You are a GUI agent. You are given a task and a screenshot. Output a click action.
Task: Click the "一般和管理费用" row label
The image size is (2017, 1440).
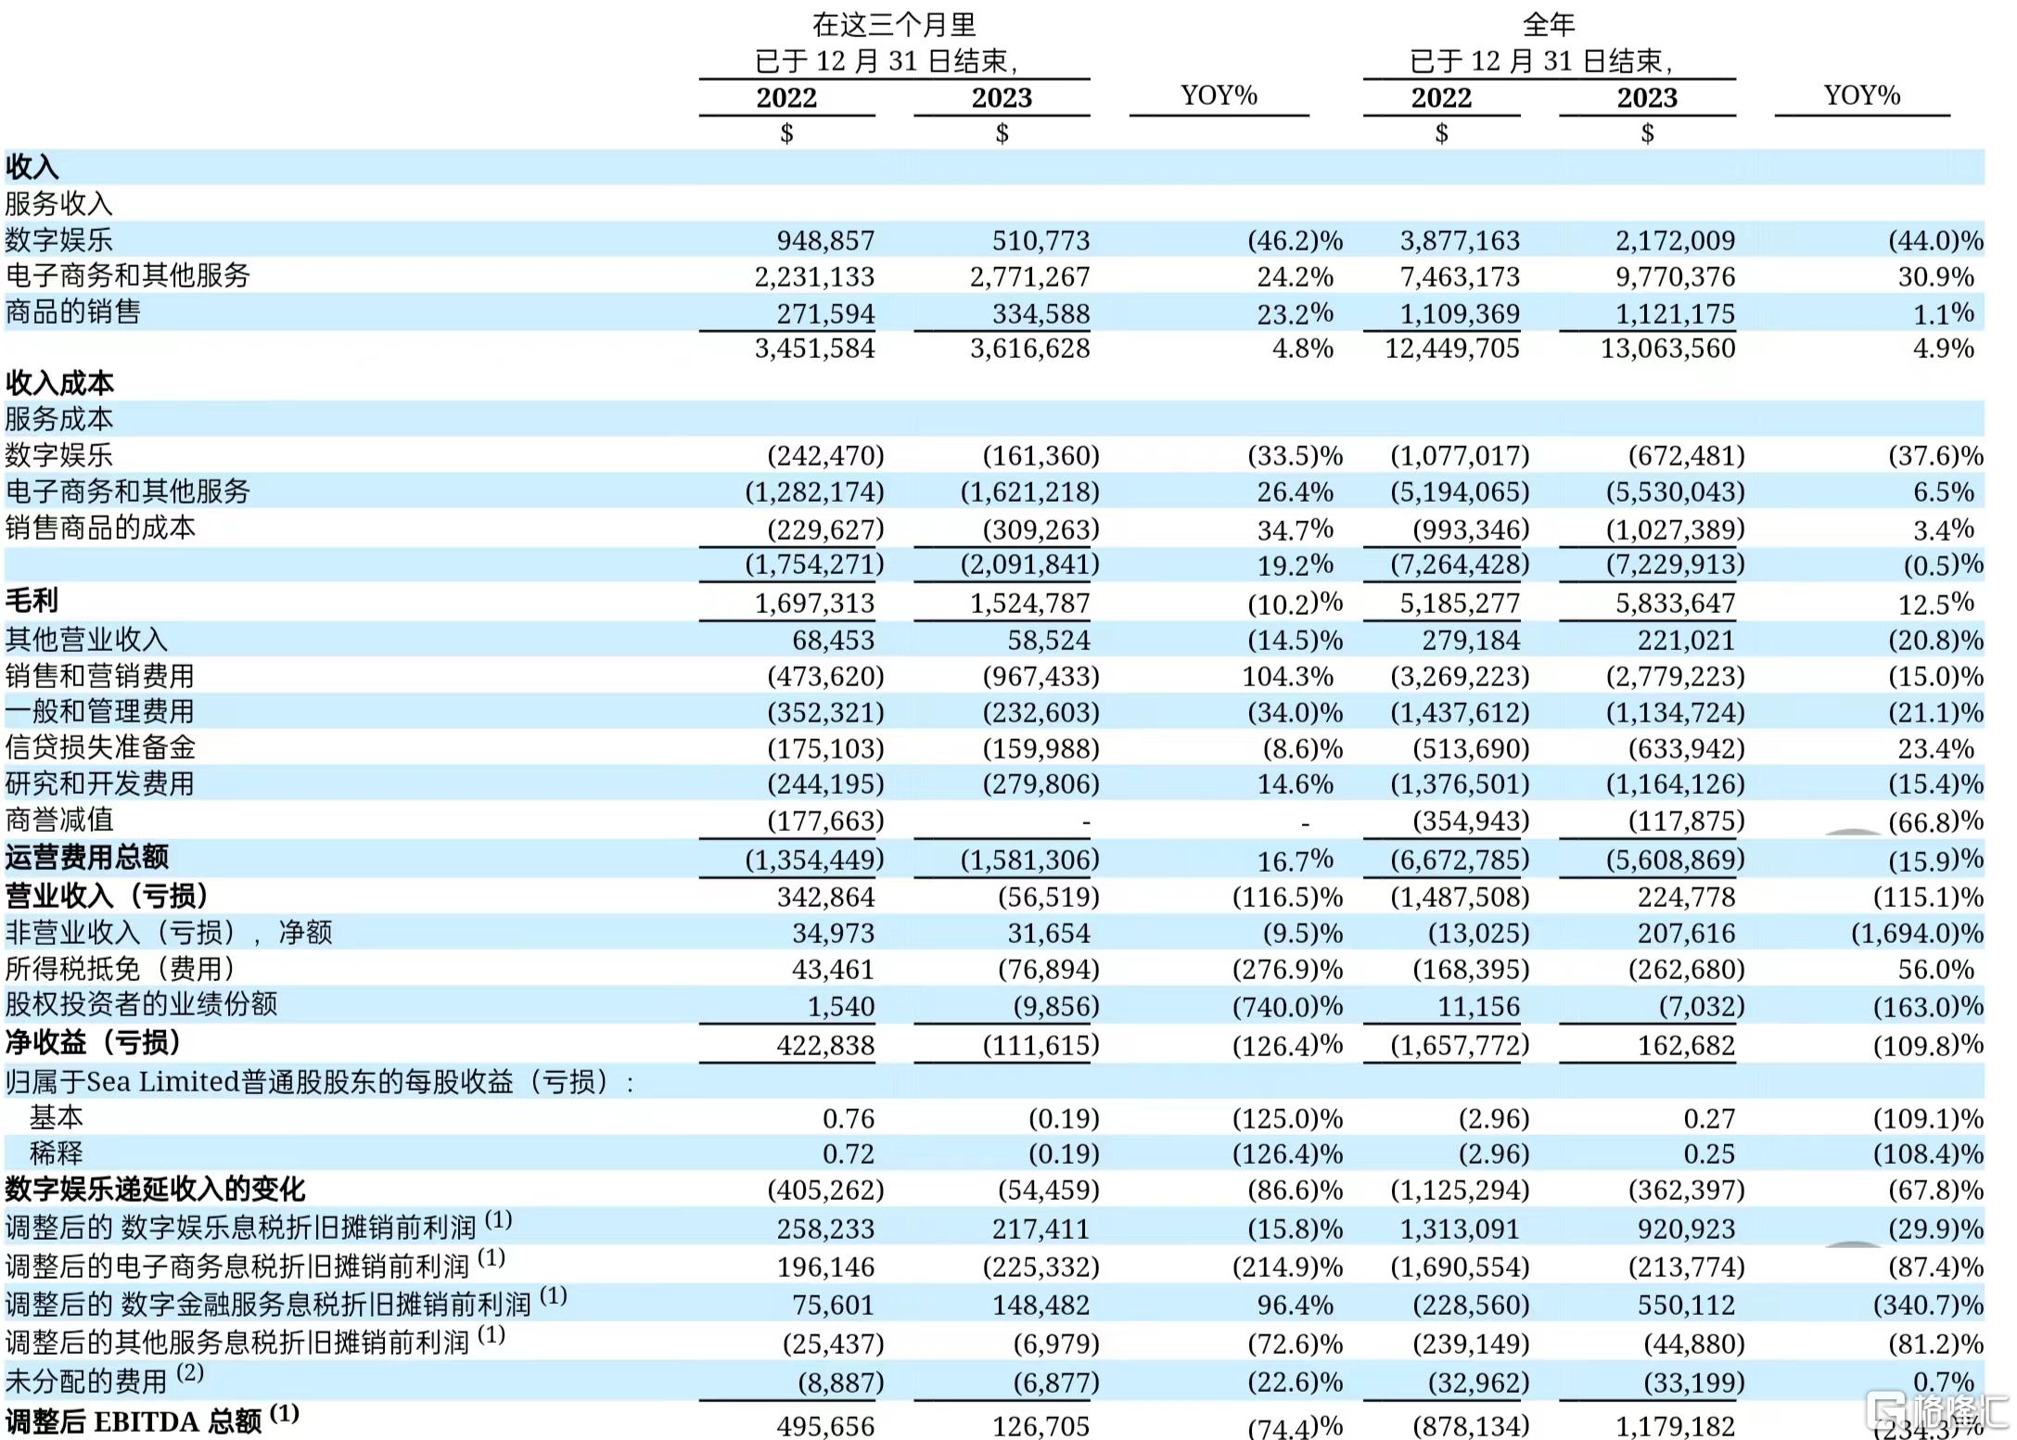[x=100, y=711]
